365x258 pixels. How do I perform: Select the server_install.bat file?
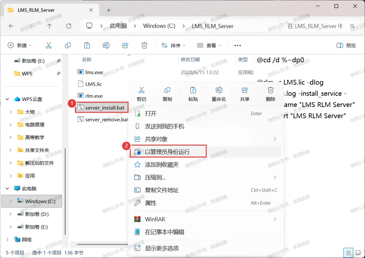click(x=102, y=108)
